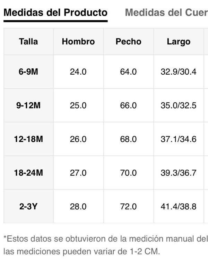Viewport: 208px width, 260px height.
Task: Click the Pecho column header
Action: point(129,41)
